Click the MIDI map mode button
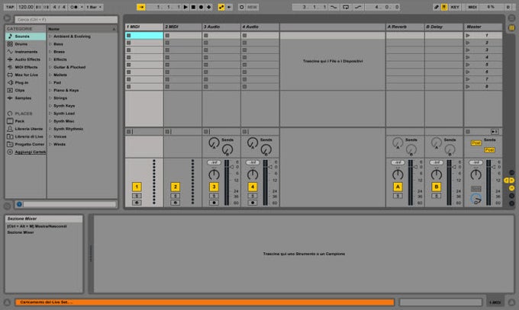The width and height of the screenshot is (519, 310). coord(472,7)
